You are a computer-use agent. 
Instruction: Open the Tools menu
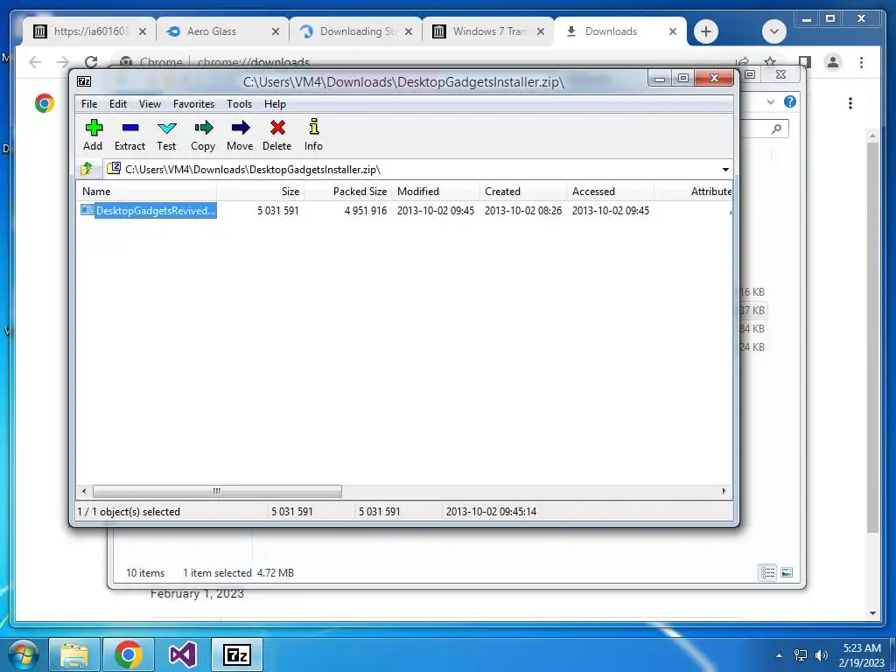[239, 104]
